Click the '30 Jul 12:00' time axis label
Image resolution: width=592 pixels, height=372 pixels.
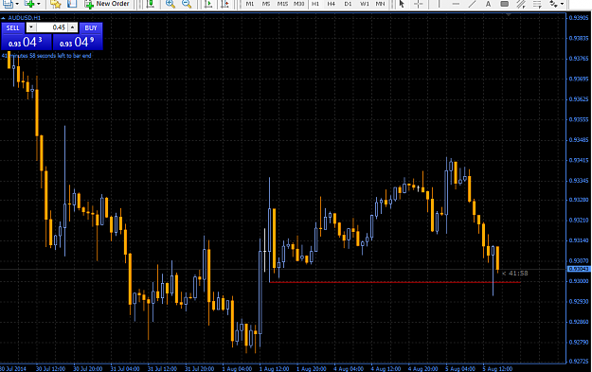tap(50, 368)
